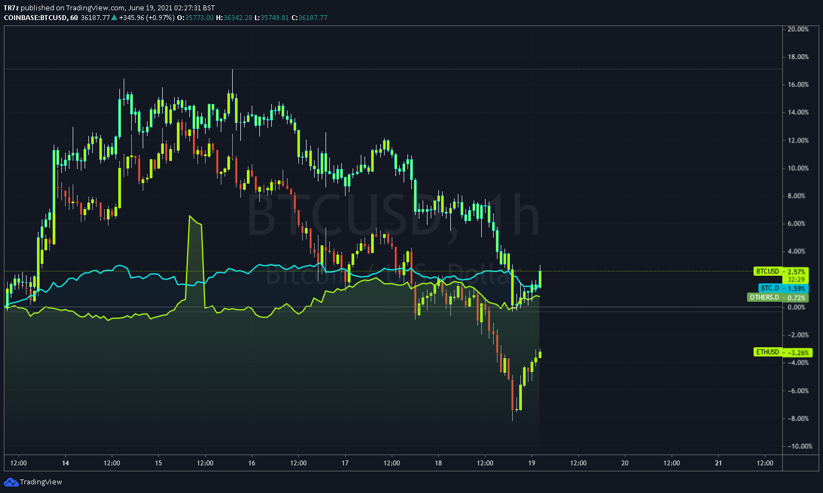Click the 14.00% price axis tick
The height and width of the screenshot is (493, 823).
point(798,112)
